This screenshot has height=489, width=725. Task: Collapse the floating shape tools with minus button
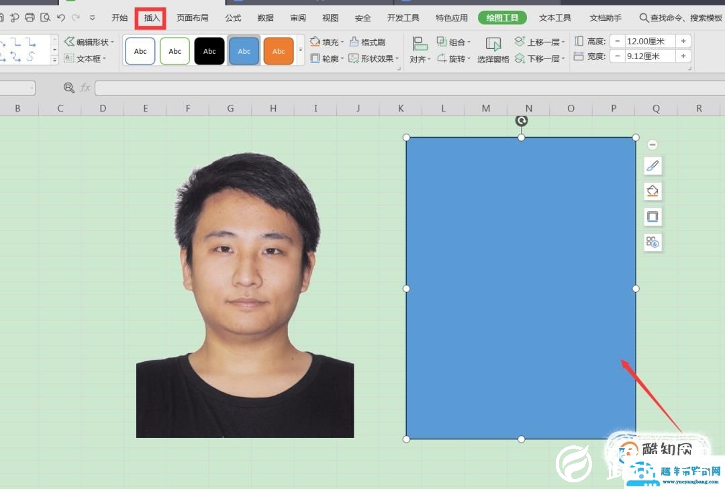tap(652, 144)
